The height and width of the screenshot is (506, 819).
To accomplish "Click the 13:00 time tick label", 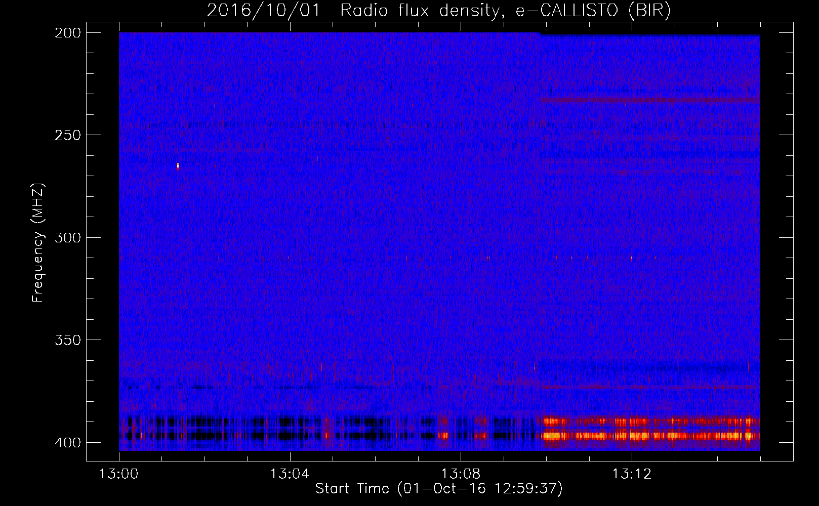I will click(x=119, y=474).
